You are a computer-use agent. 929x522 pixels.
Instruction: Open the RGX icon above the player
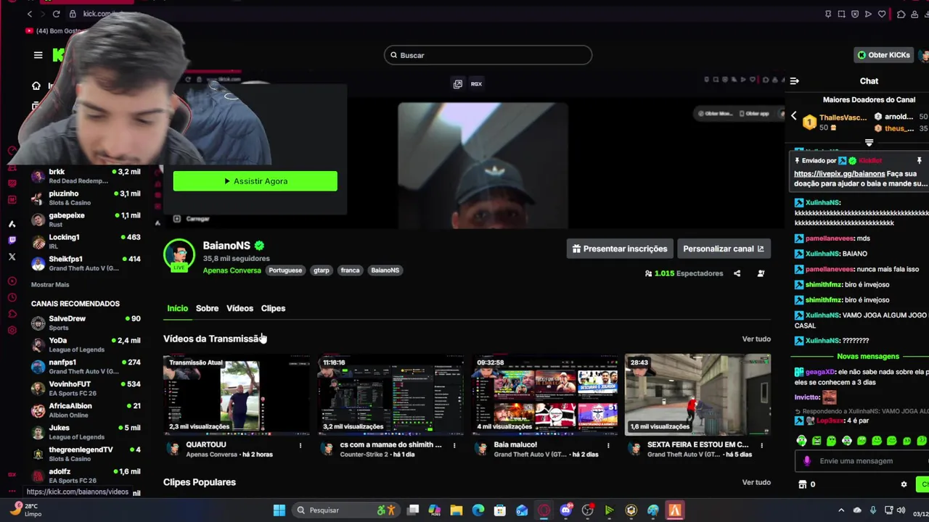coord(476,84)
